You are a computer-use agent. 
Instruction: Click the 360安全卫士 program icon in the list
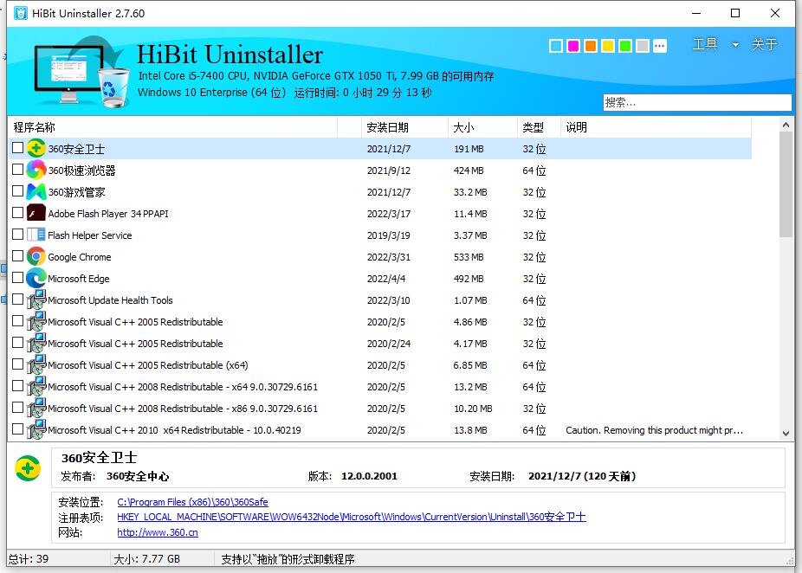(36, 149)
